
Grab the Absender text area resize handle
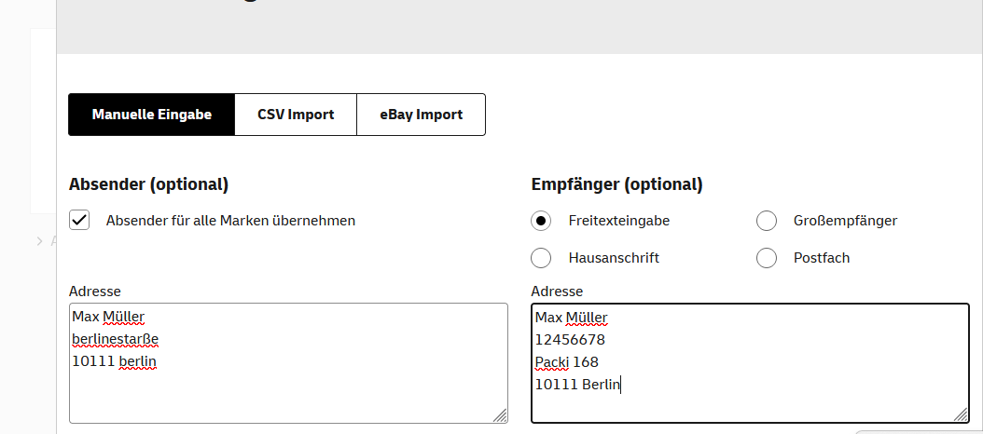pos(500,415)
